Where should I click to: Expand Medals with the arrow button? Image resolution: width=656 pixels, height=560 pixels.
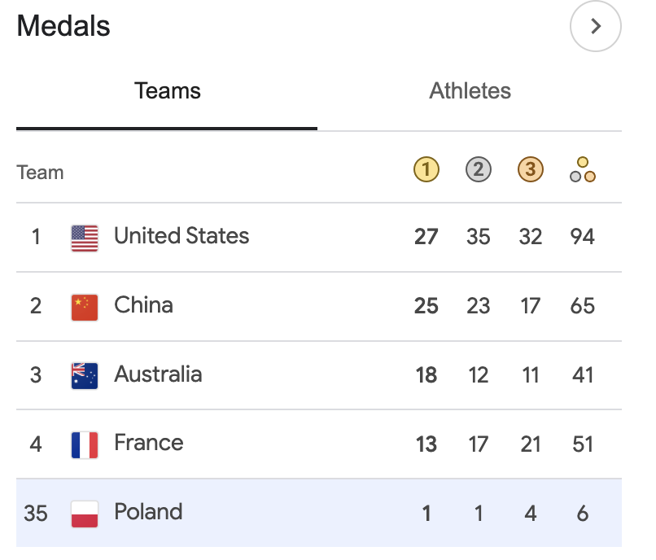595,26
